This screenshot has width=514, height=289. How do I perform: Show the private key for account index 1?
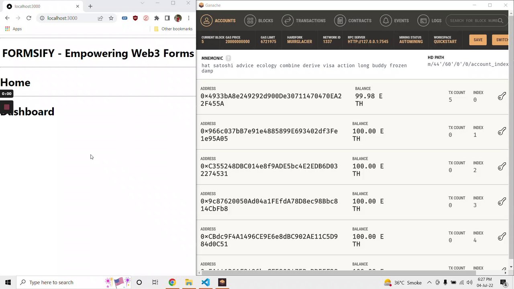coord(502,131)
